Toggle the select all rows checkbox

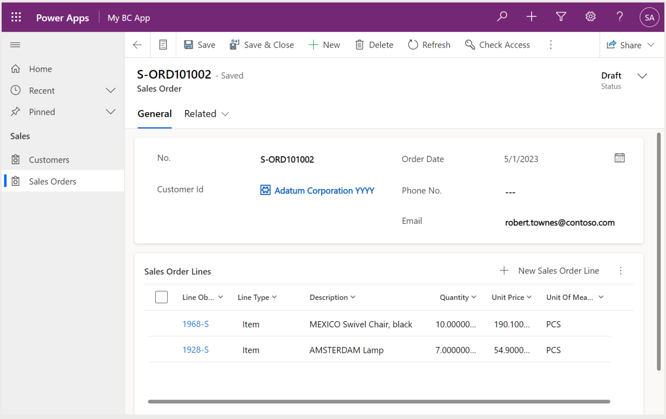pyautogui.click(x=161, y=297)
